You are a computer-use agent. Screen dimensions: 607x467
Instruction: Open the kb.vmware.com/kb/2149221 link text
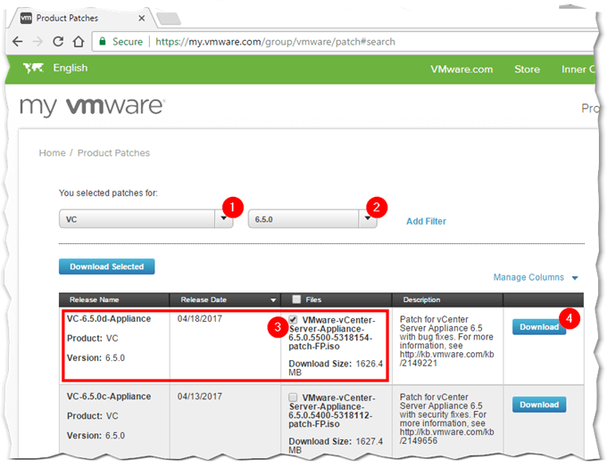(446, 359)
